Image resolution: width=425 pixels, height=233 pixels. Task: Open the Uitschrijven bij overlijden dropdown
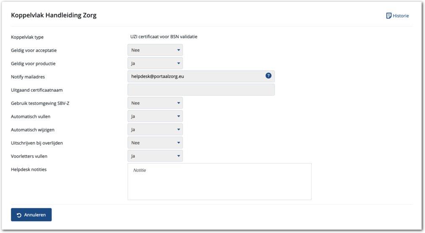pos(155,143)
